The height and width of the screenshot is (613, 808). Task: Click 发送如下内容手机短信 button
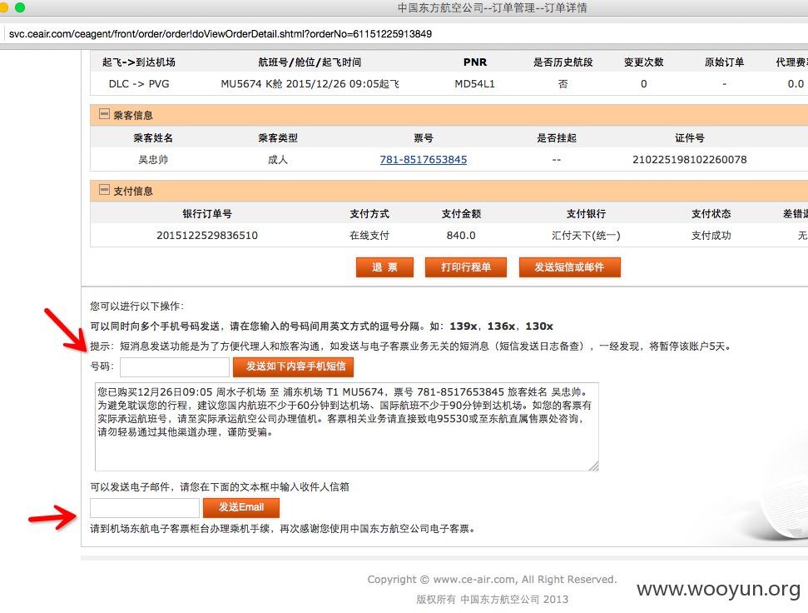click(x=293, y=366)
